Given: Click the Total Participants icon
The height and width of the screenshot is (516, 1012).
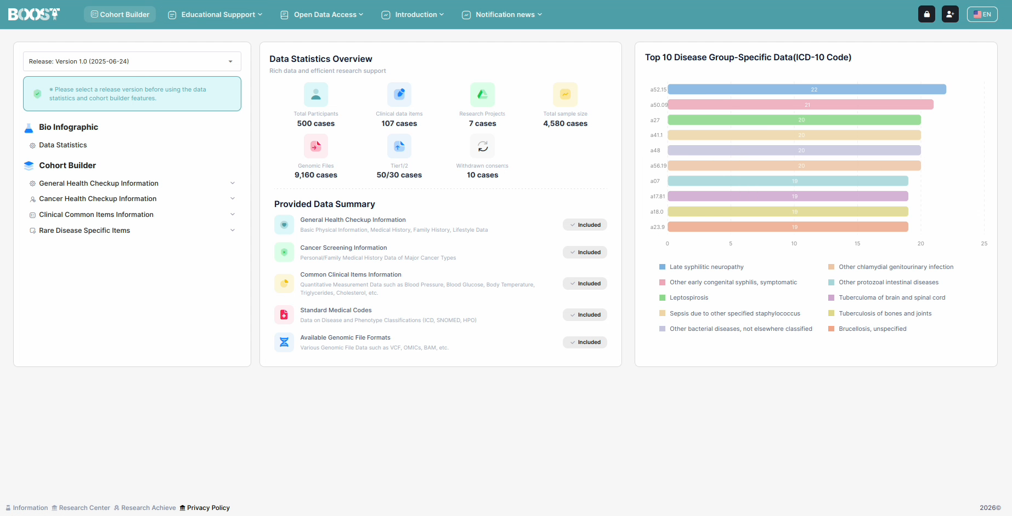Looking at the screenshot, I should tap(316, 94).
